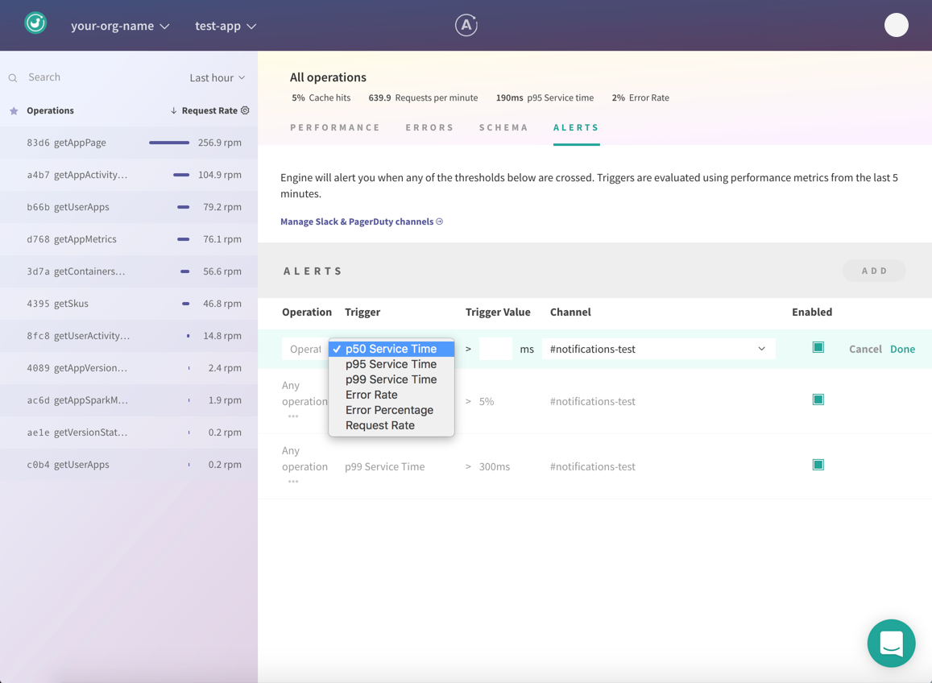Click Done to save the alert
The height and width of the screenshot is (683, 932).
[x=902, y=349]
